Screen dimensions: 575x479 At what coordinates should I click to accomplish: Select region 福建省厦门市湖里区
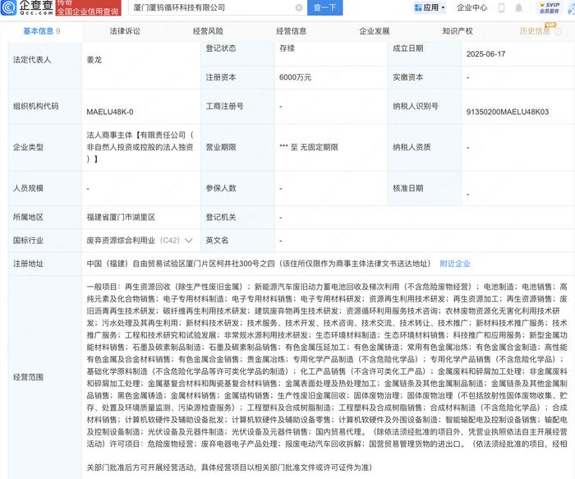(121, 217)
